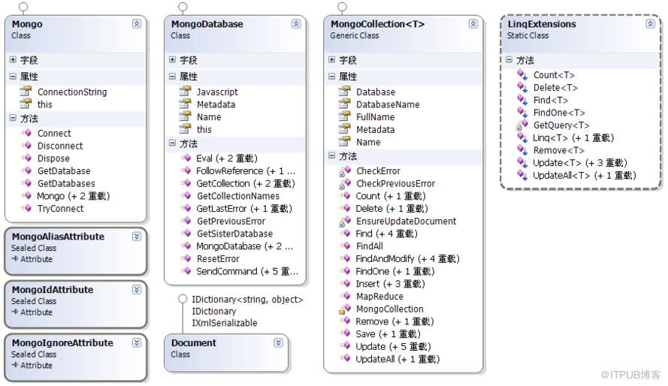Select the MongoIgnoreAttribute class box
The image size is (668, 386).
click(x=76, y=357)
